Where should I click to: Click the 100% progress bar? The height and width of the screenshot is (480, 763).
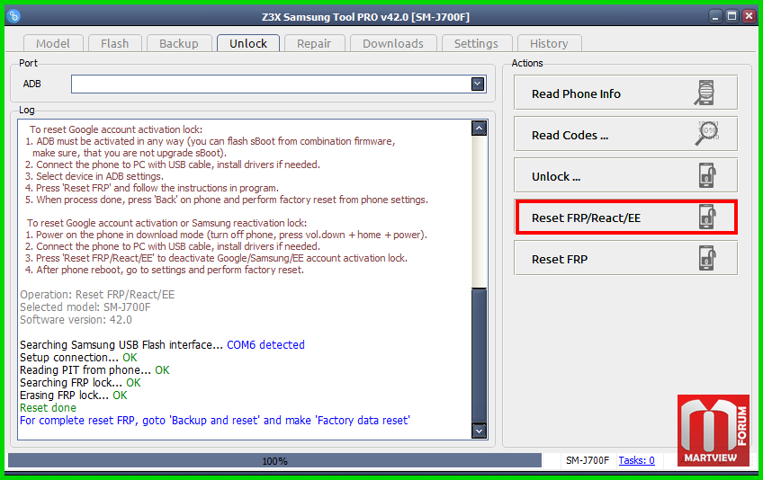click(275, 460)
